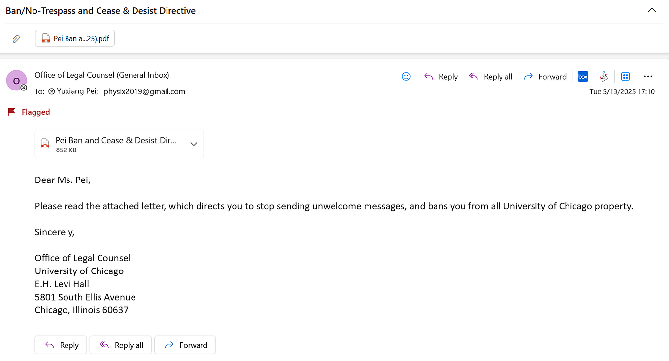Open the Pei Ban a...25).pdf attachment chip
669x361 pixels.
75,38
